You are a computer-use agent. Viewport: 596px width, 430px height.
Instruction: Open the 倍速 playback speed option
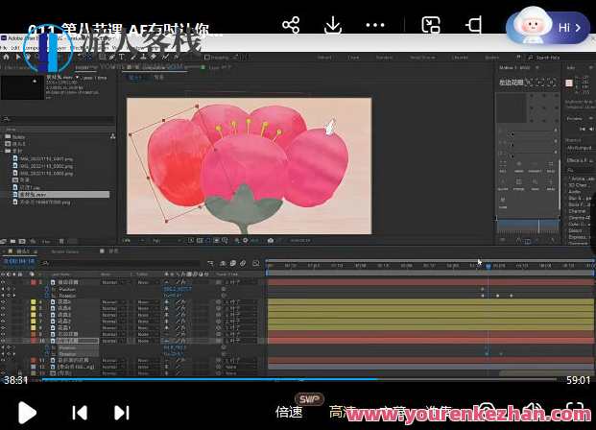point(289,412)
